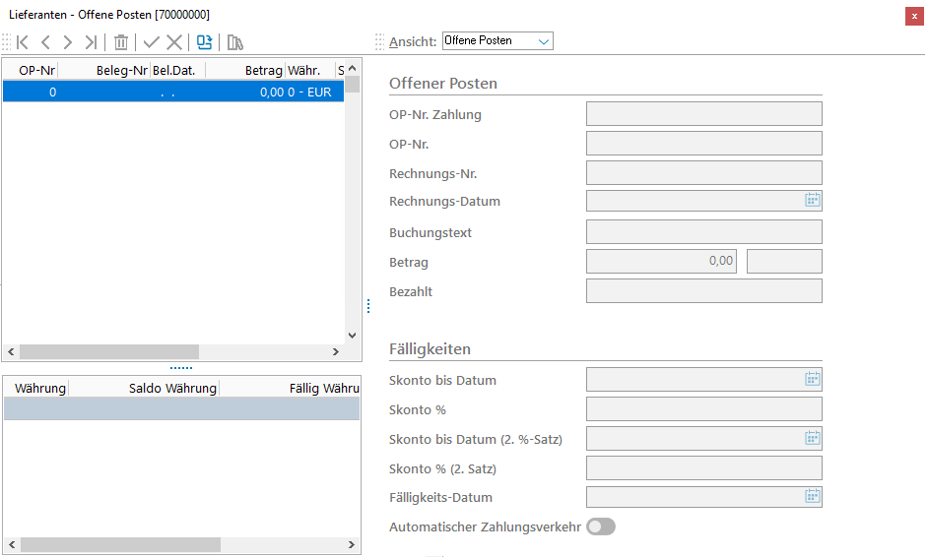The image size is (928, 557).
Task: Click the checkmark save icon
Action: (x=151, y=42)
